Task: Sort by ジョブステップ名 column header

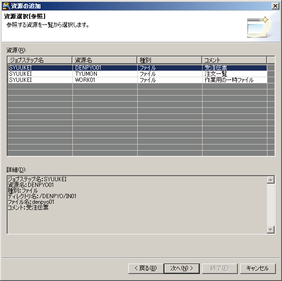Action: [39, 60]
